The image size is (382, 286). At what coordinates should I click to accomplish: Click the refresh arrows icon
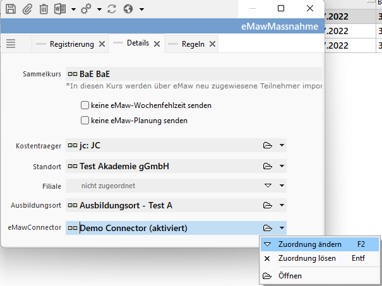tap(112, 9)
